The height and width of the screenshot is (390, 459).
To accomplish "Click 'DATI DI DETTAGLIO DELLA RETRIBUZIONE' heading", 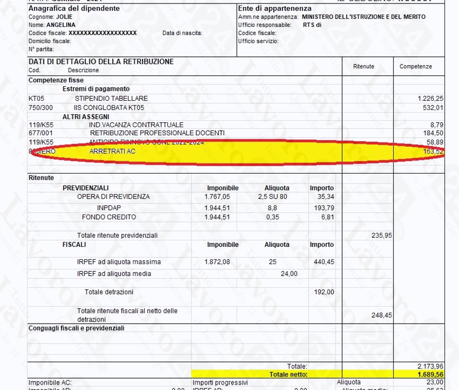I will pos(101,61).
